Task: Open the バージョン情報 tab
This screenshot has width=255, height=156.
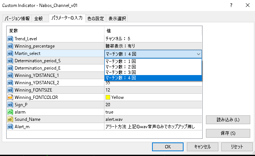Action: pos(17,19)
